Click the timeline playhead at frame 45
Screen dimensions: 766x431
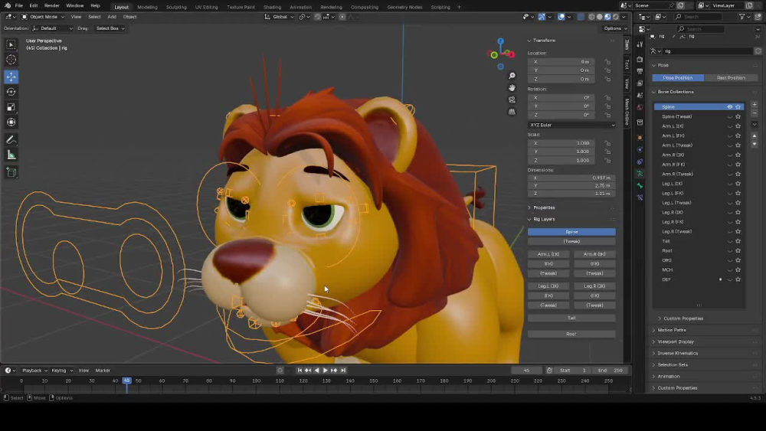click(126, 380)
